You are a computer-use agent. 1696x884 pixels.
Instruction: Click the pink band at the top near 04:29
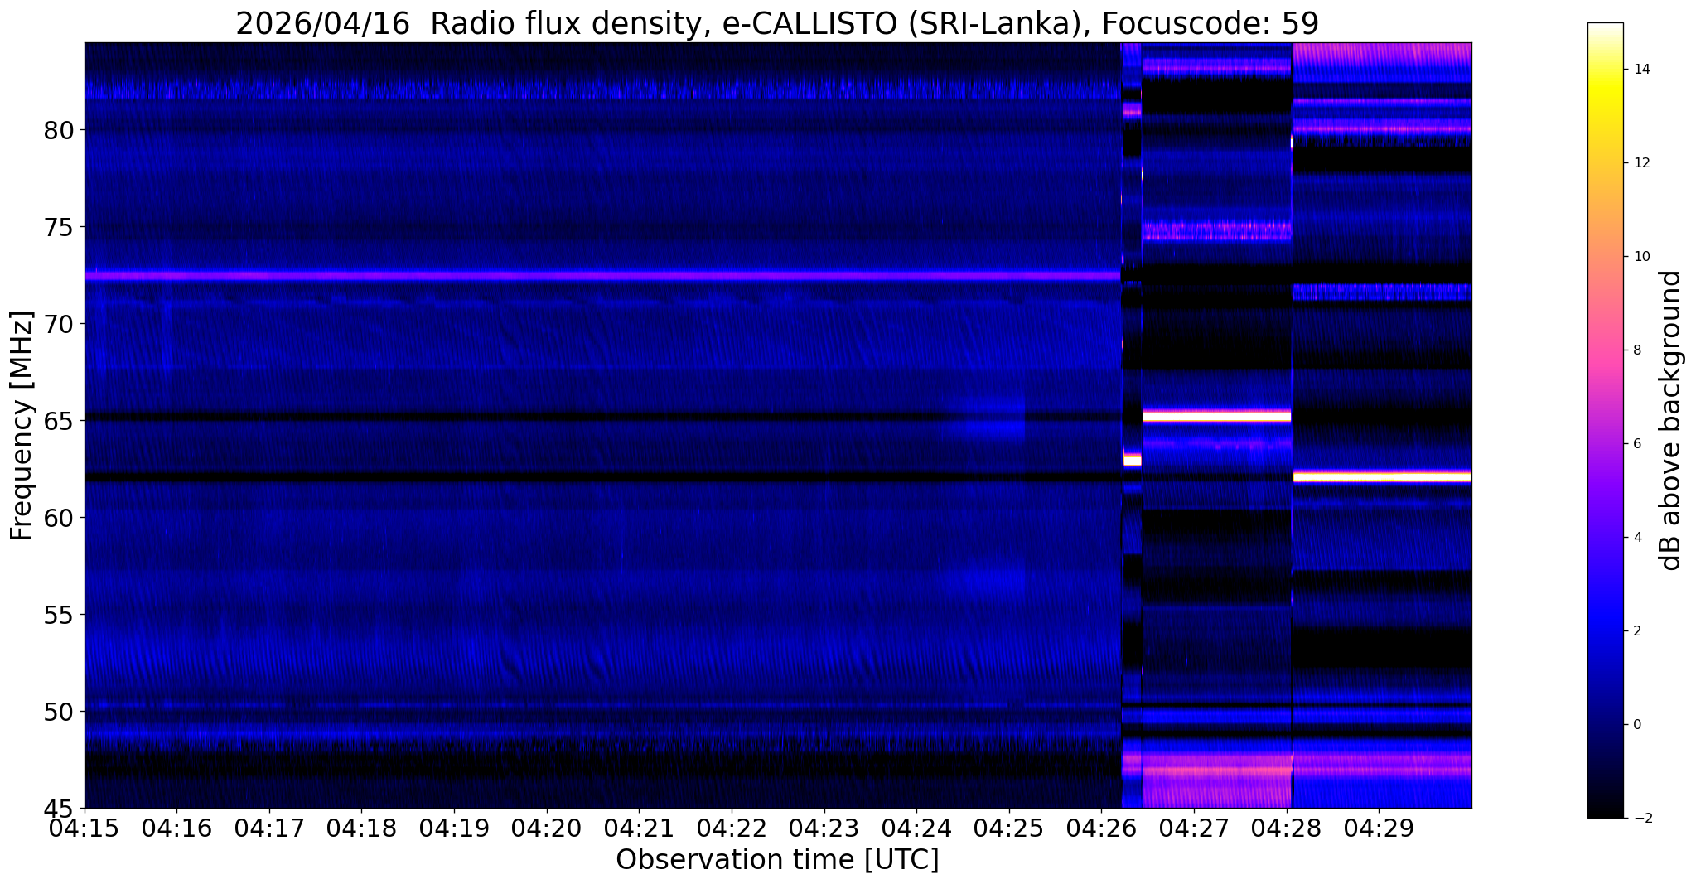1382,55
